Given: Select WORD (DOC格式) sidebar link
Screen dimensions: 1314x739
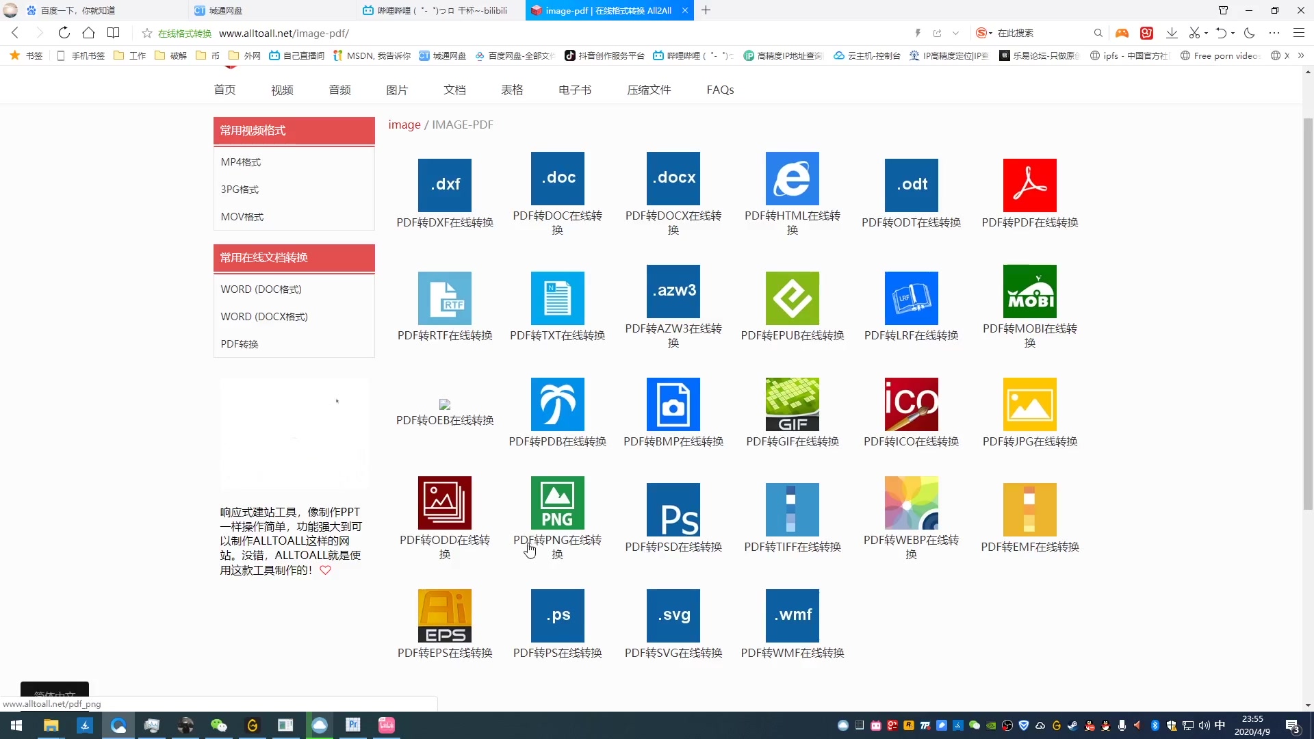Looking at the screenshot, I should pos(261,289).
